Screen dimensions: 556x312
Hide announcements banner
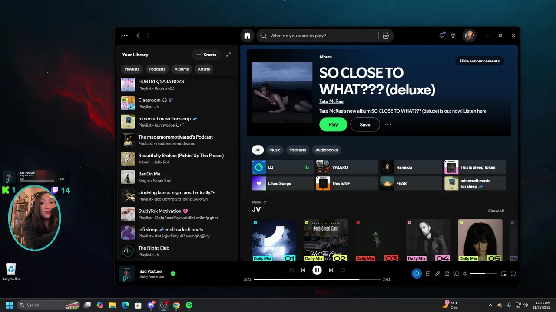[x=480, y=61]
